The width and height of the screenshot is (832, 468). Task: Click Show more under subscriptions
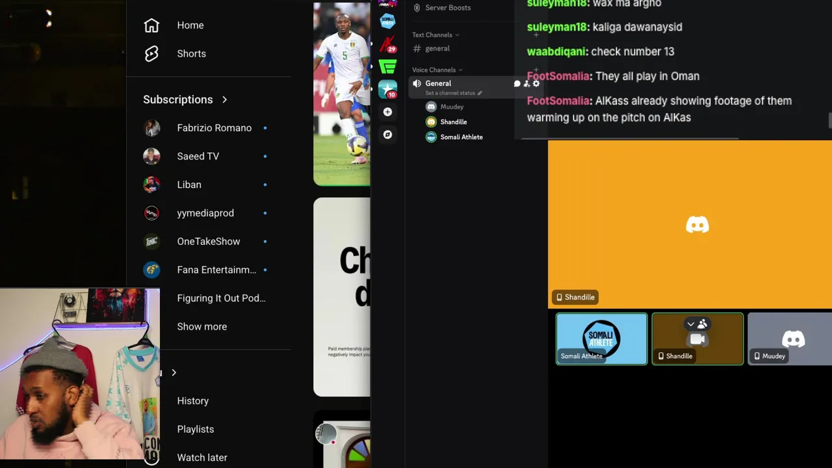tap(201, 326)
